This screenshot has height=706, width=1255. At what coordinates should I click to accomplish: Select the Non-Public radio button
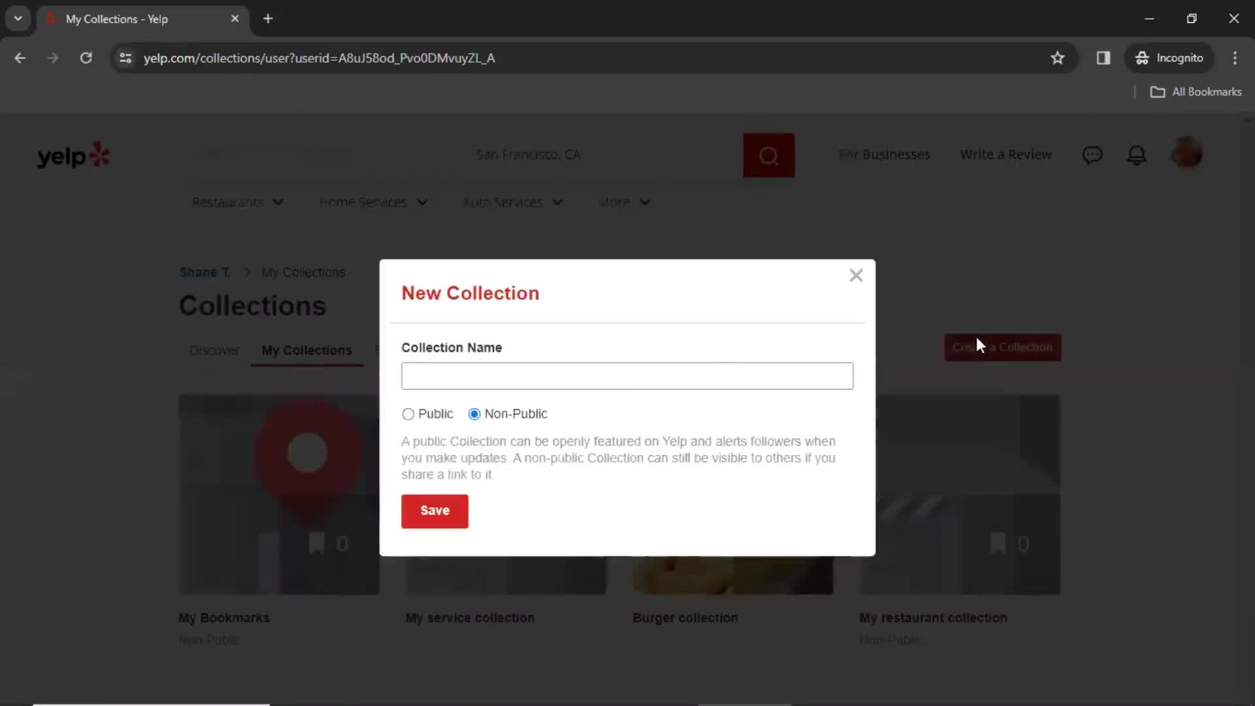click(x=474, y=414)
